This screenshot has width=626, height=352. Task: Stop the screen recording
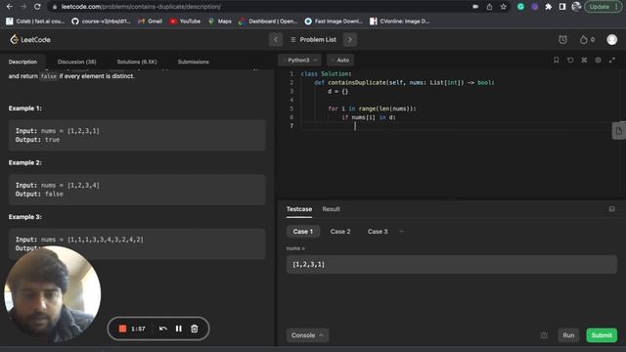coord(122,329)
